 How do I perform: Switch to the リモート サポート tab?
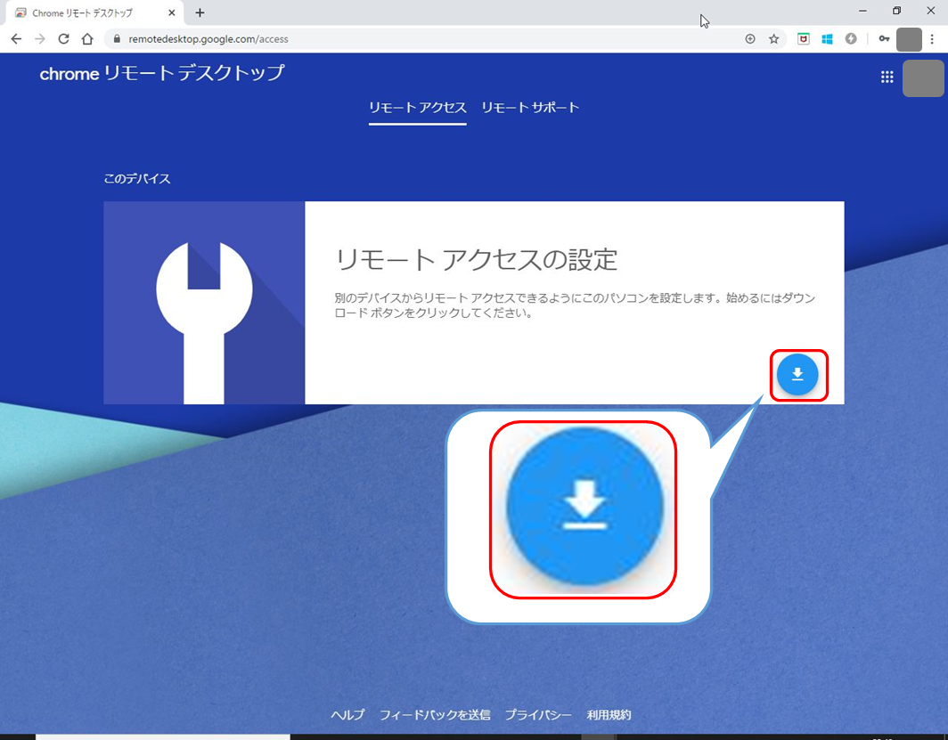click(530, 108)
